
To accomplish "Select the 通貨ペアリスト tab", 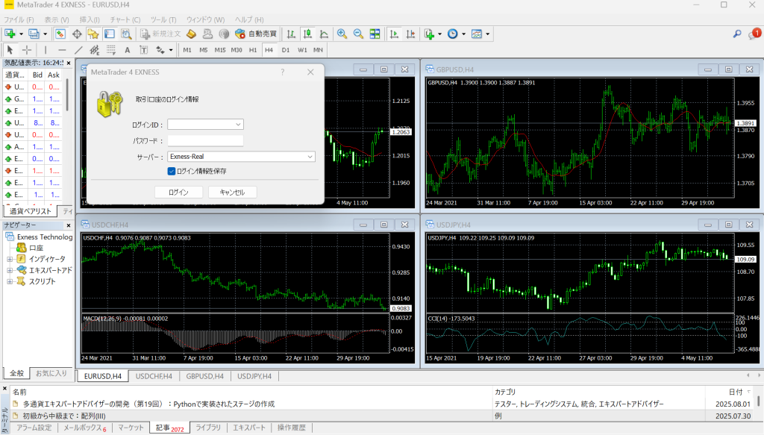I will coord(30,211).
